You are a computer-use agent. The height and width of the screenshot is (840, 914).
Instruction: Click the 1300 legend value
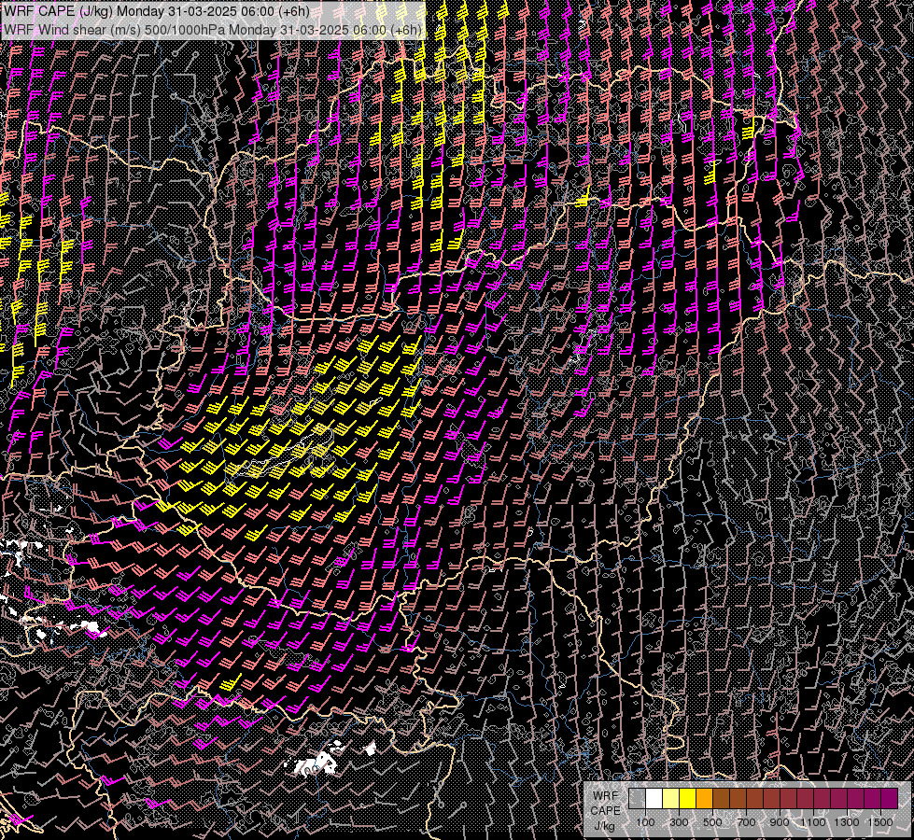[847, 822]
